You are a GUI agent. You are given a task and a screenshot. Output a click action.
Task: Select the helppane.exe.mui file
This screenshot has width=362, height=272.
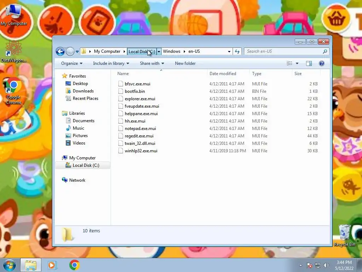click(141, 114)
